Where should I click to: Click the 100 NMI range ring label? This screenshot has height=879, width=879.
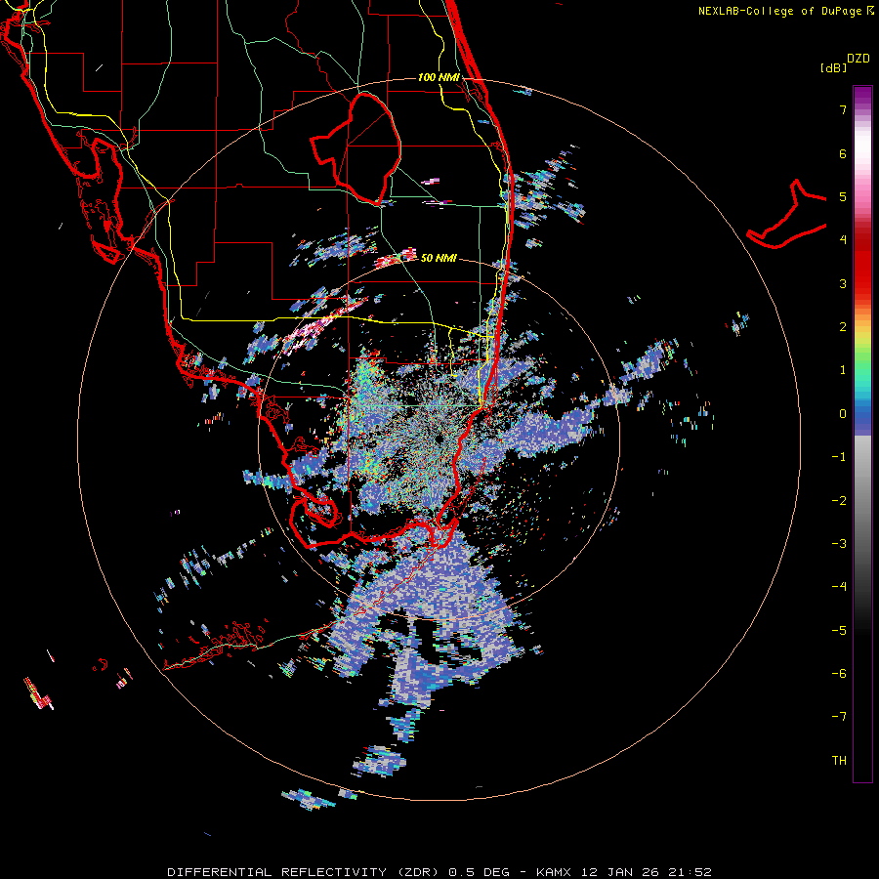439,77
